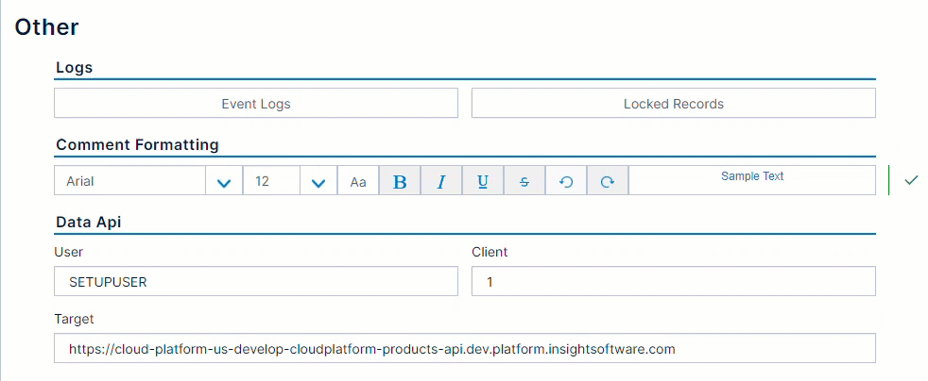This screenshot has width=928, height=381.
Task: Click the green checkmark icon
Action: point(911,180)
